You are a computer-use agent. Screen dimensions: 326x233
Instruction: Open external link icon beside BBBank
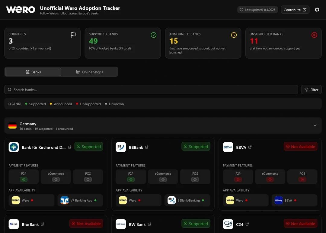tap(147, 147)
